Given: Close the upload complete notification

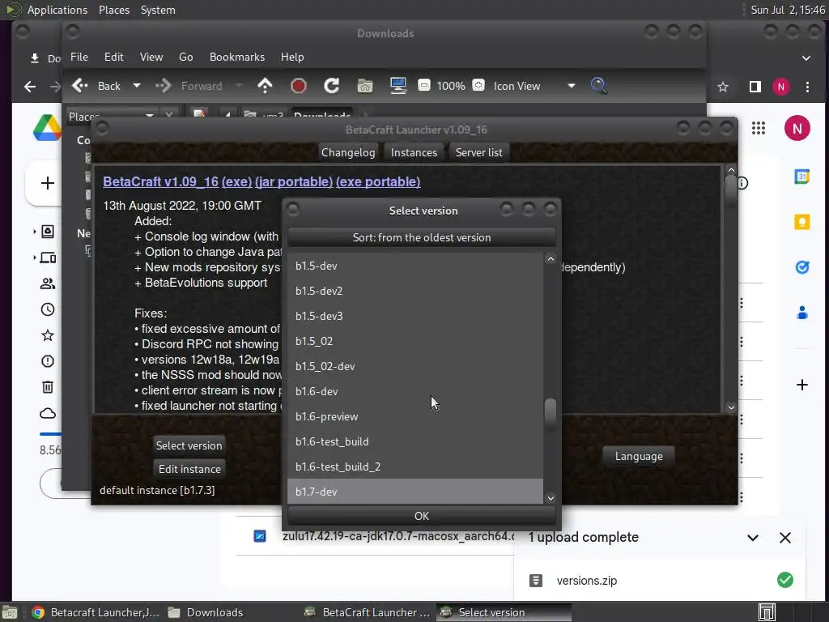Looking at the screenshot, I should coord(785,538).
